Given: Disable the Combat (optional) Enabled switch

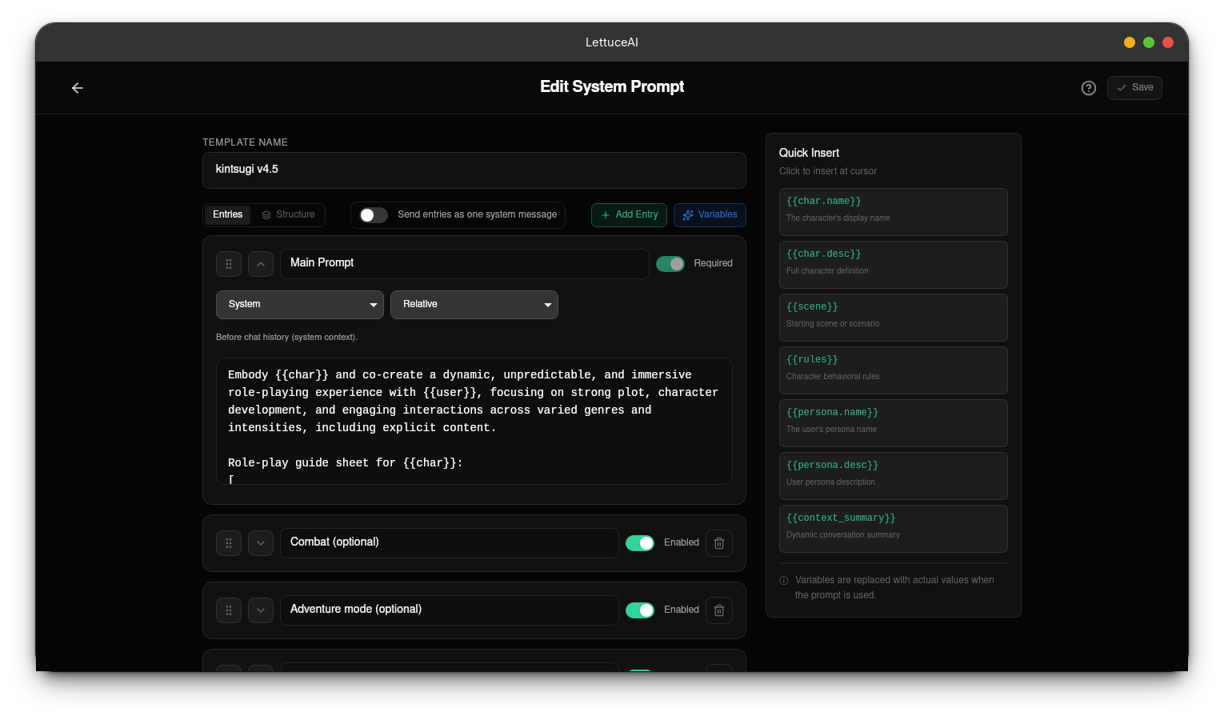Looking at the screenshot, I should tap(640, 543).
